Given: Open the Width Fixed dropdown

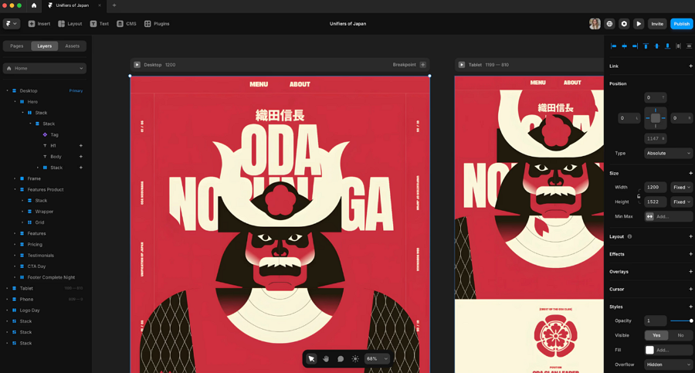Looking at the screenshot, I should [x=681, y=188].
